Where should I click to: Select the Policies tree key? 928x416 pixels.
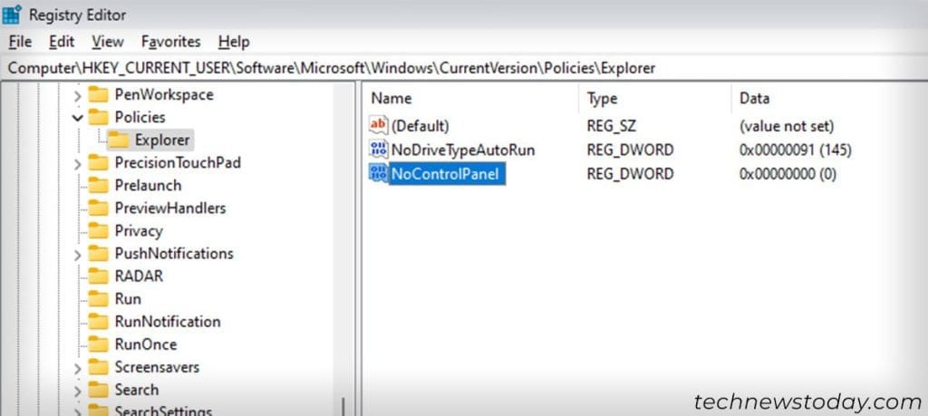[x=140, y=117]
